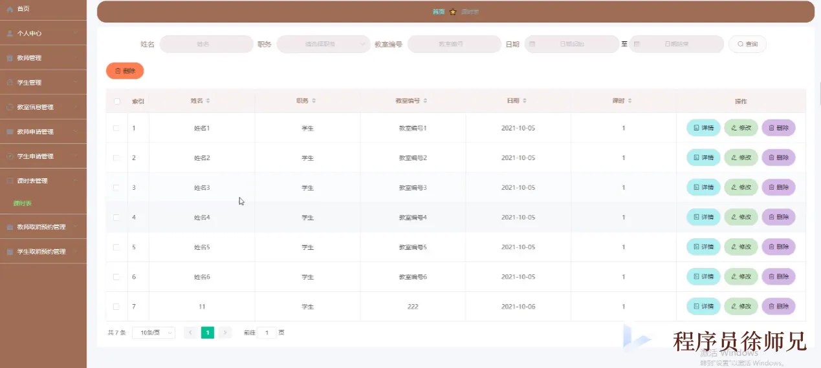Open the 职务 select dropdown
This screenshot has width=821, height=368.
[x=323, y=44]
